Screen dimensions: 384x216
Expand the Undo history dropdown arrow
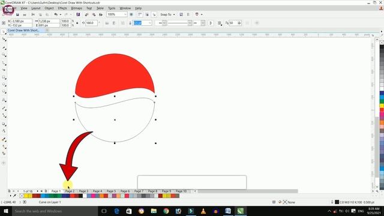(x=61, y=14)
